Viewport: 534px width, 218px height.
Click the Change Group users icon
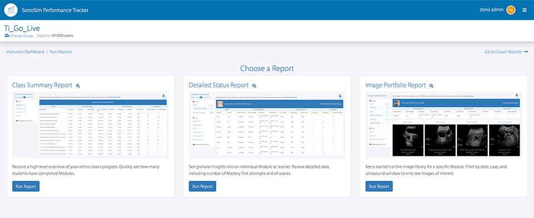pos(7,36)
